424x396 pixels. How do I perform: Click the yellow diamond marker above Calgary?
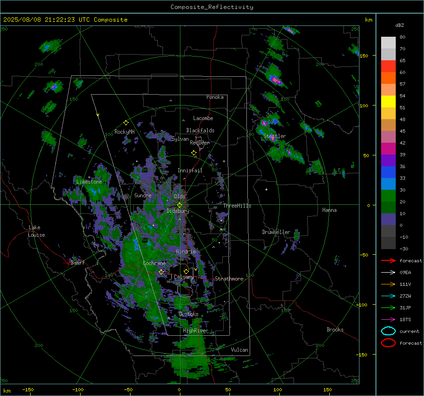186,271
